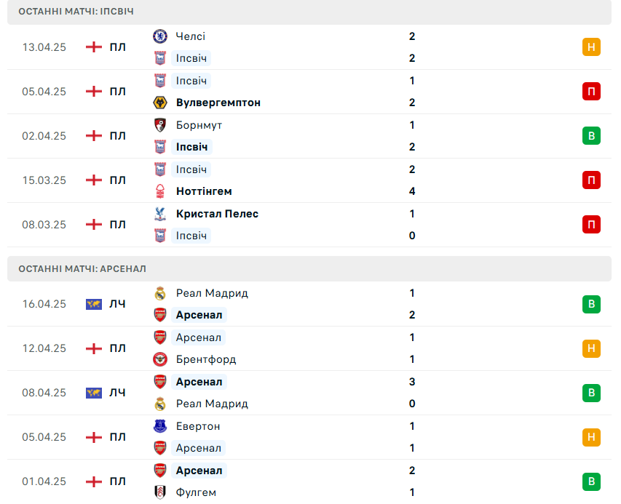621x504 pixels.
Task: Open the Останні матчі: Іпсвіч section header
Action: click(x=309, y=12)
